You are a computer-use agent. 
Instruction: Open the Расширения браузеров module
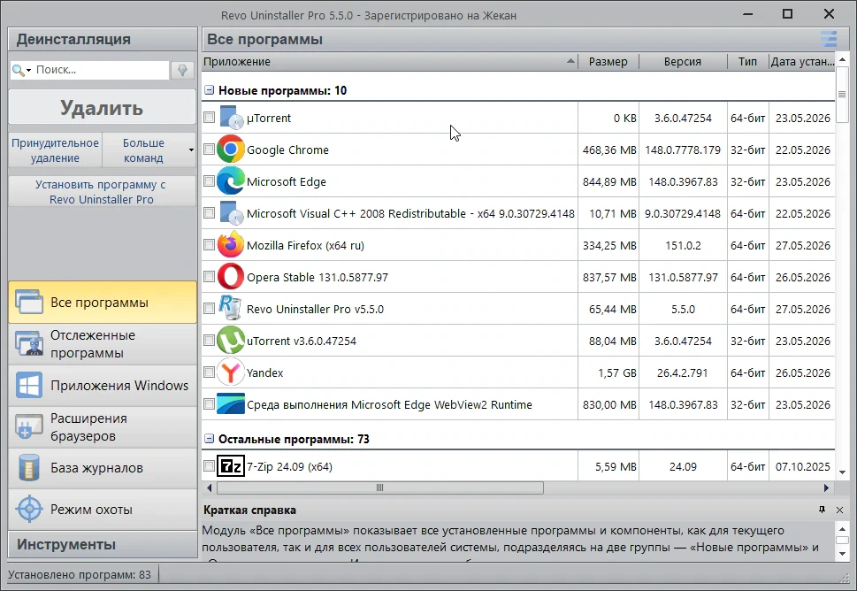coord(103,427)
